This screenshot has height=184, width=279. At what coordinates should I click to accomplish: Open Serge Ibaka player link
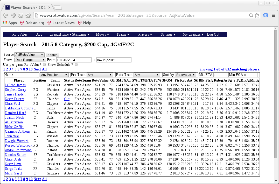point(13,169)
